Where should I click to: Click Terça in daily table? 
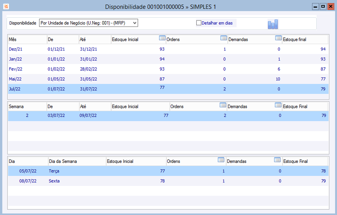point(54,171)
